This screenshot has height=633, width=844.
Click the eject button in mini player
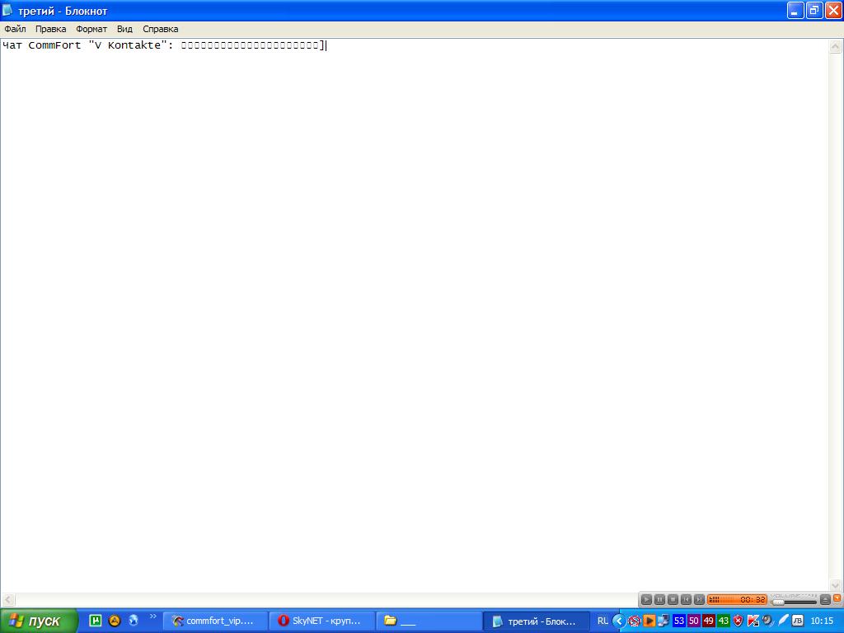[x=825, y=600]
